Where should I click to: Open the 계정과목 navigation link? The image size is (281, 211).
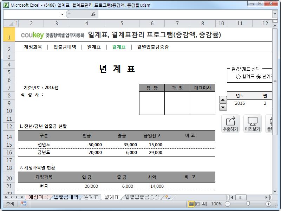(x=33, y=47)
